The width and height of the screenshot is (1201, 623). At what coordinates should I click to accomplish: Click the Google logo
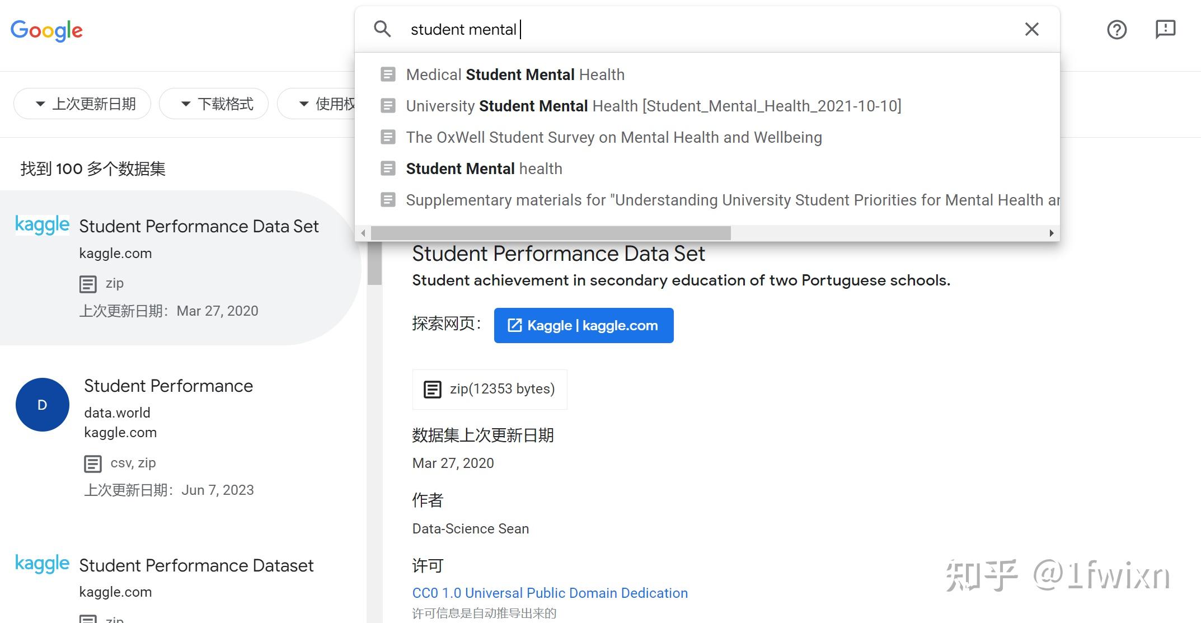pos(46,30)
